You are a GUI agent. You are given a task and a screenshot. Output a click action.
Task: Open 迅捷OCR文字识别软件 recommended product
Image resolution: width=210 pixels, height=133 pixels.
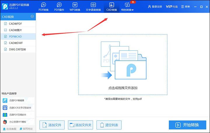18,108
